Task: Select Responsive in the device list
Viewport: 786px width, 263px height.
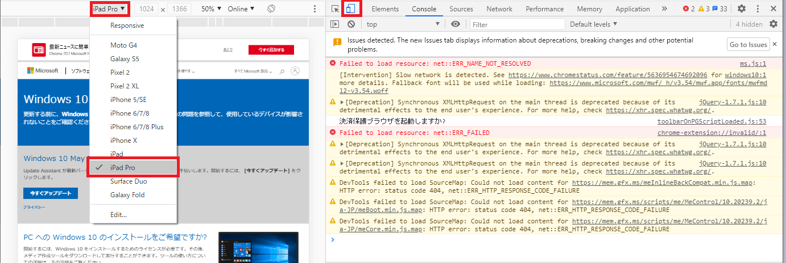Action: [x=134, y=26]
